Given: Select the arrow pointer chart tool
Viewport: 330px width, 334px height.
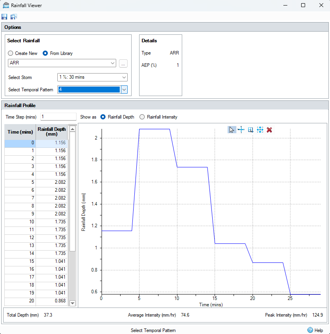Looking at the screenshot, I should coord(232,130).
